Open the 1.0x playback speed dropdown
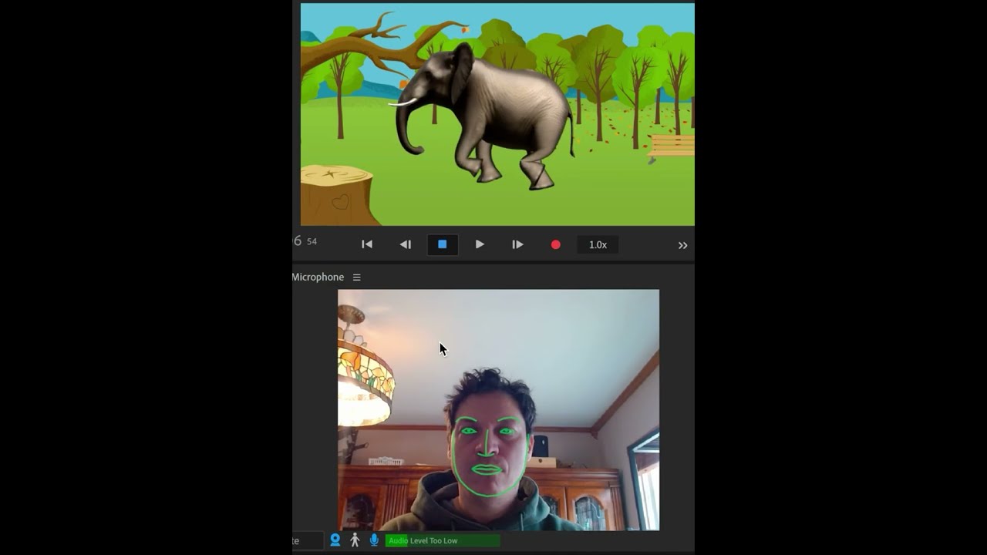Viewport: 987px width, 555px height. 598,244
